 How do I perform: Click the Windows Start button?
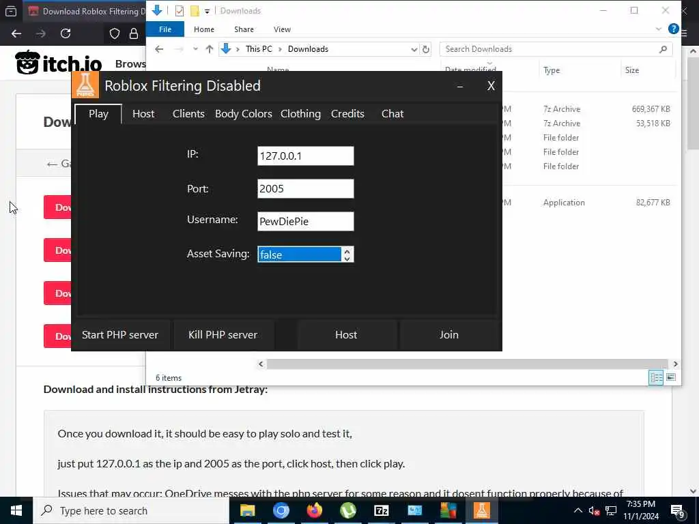(x=16, y=510)
